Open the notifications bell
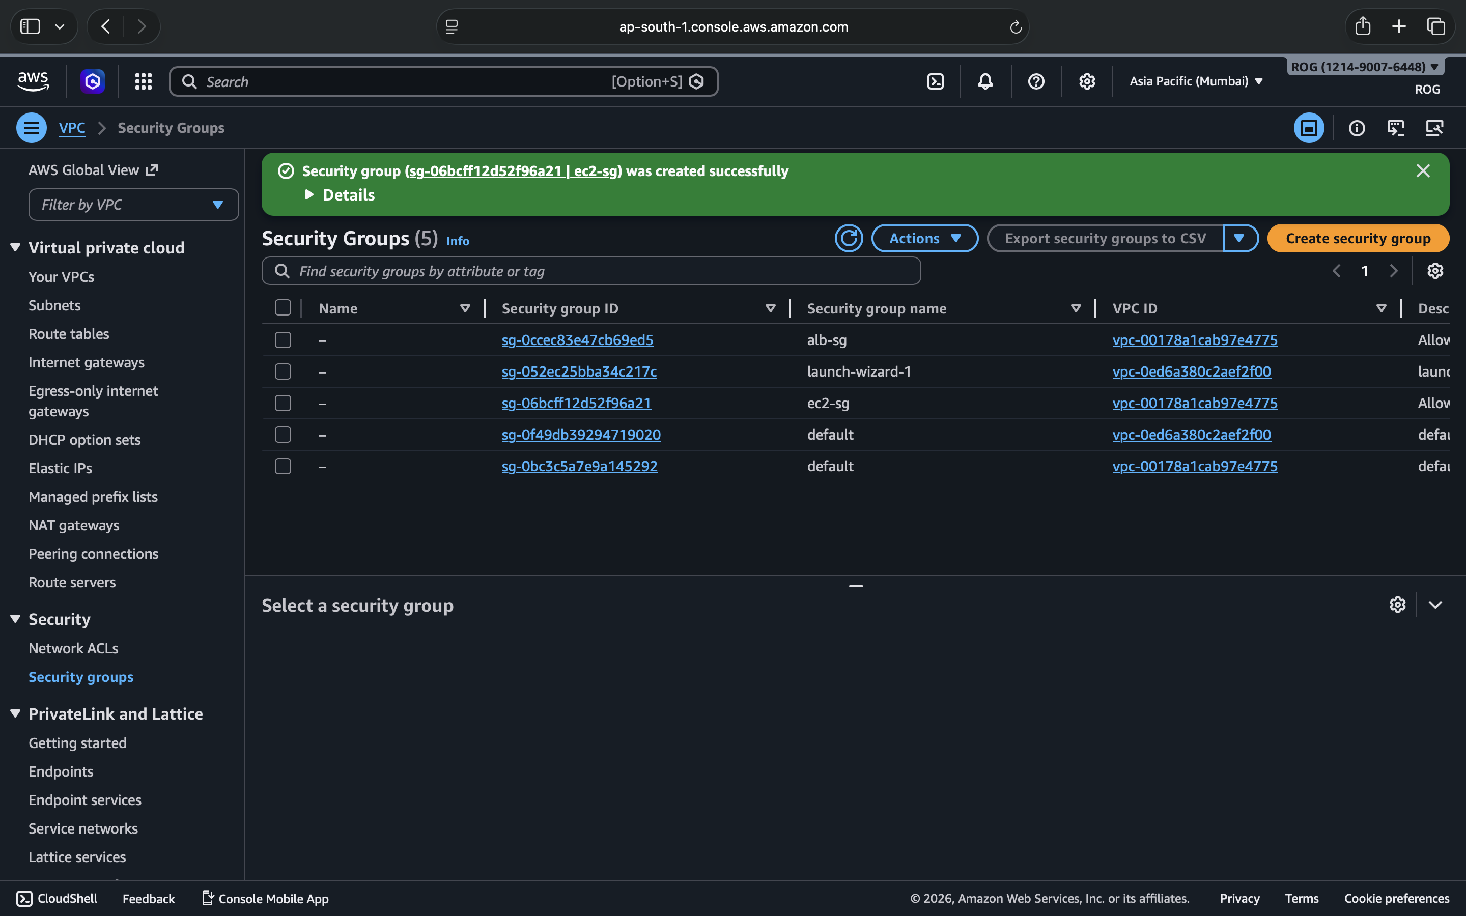 tap(985, 81)
